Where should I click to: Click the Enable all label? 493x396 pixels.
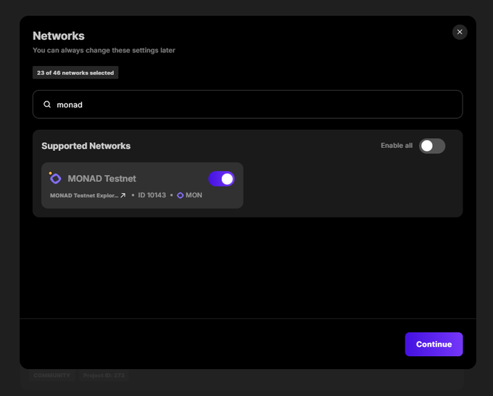point(397,146)
